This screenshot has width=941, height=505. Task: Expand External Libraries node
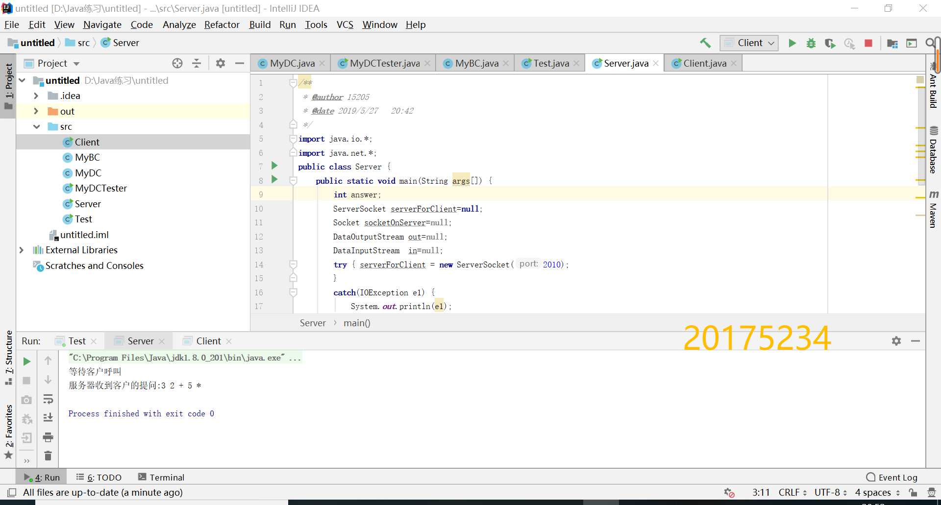coord(22,250)
